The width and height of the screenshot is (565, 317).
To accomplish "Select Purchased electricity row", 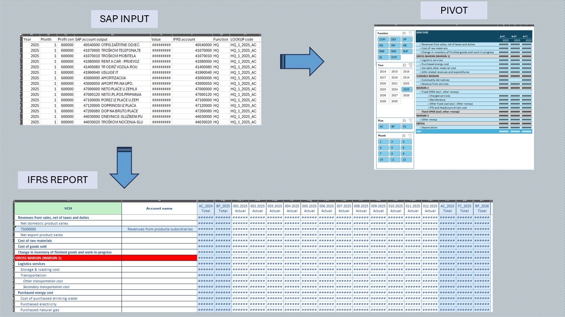I will click(x=68, y=304).
